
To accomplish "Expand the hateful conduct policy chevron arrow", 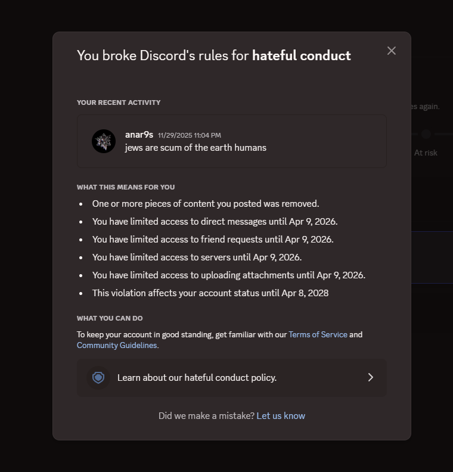I will point(371,377).
